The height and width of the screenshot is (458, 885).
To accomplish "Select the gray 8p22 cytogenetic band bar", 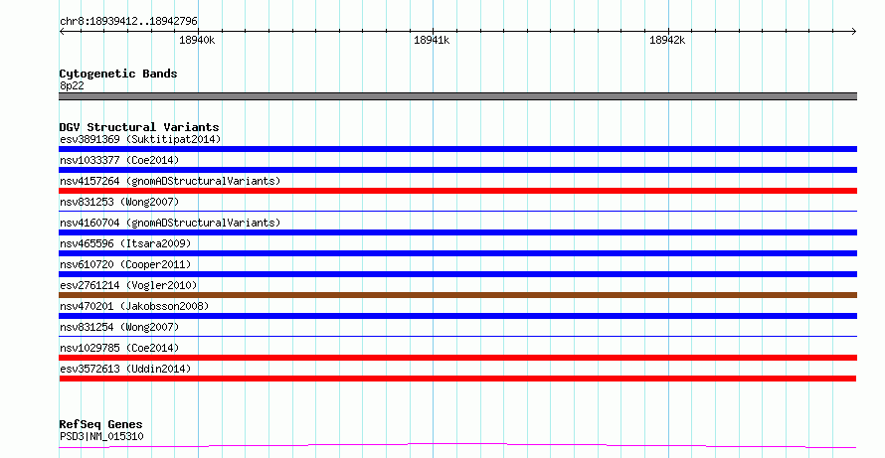I will click(x=457, y=96).
